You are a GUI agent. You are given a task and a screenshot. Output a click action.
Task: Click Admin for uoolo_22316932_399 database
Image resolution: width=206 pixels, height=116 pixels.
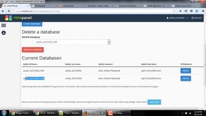[185, 71]
